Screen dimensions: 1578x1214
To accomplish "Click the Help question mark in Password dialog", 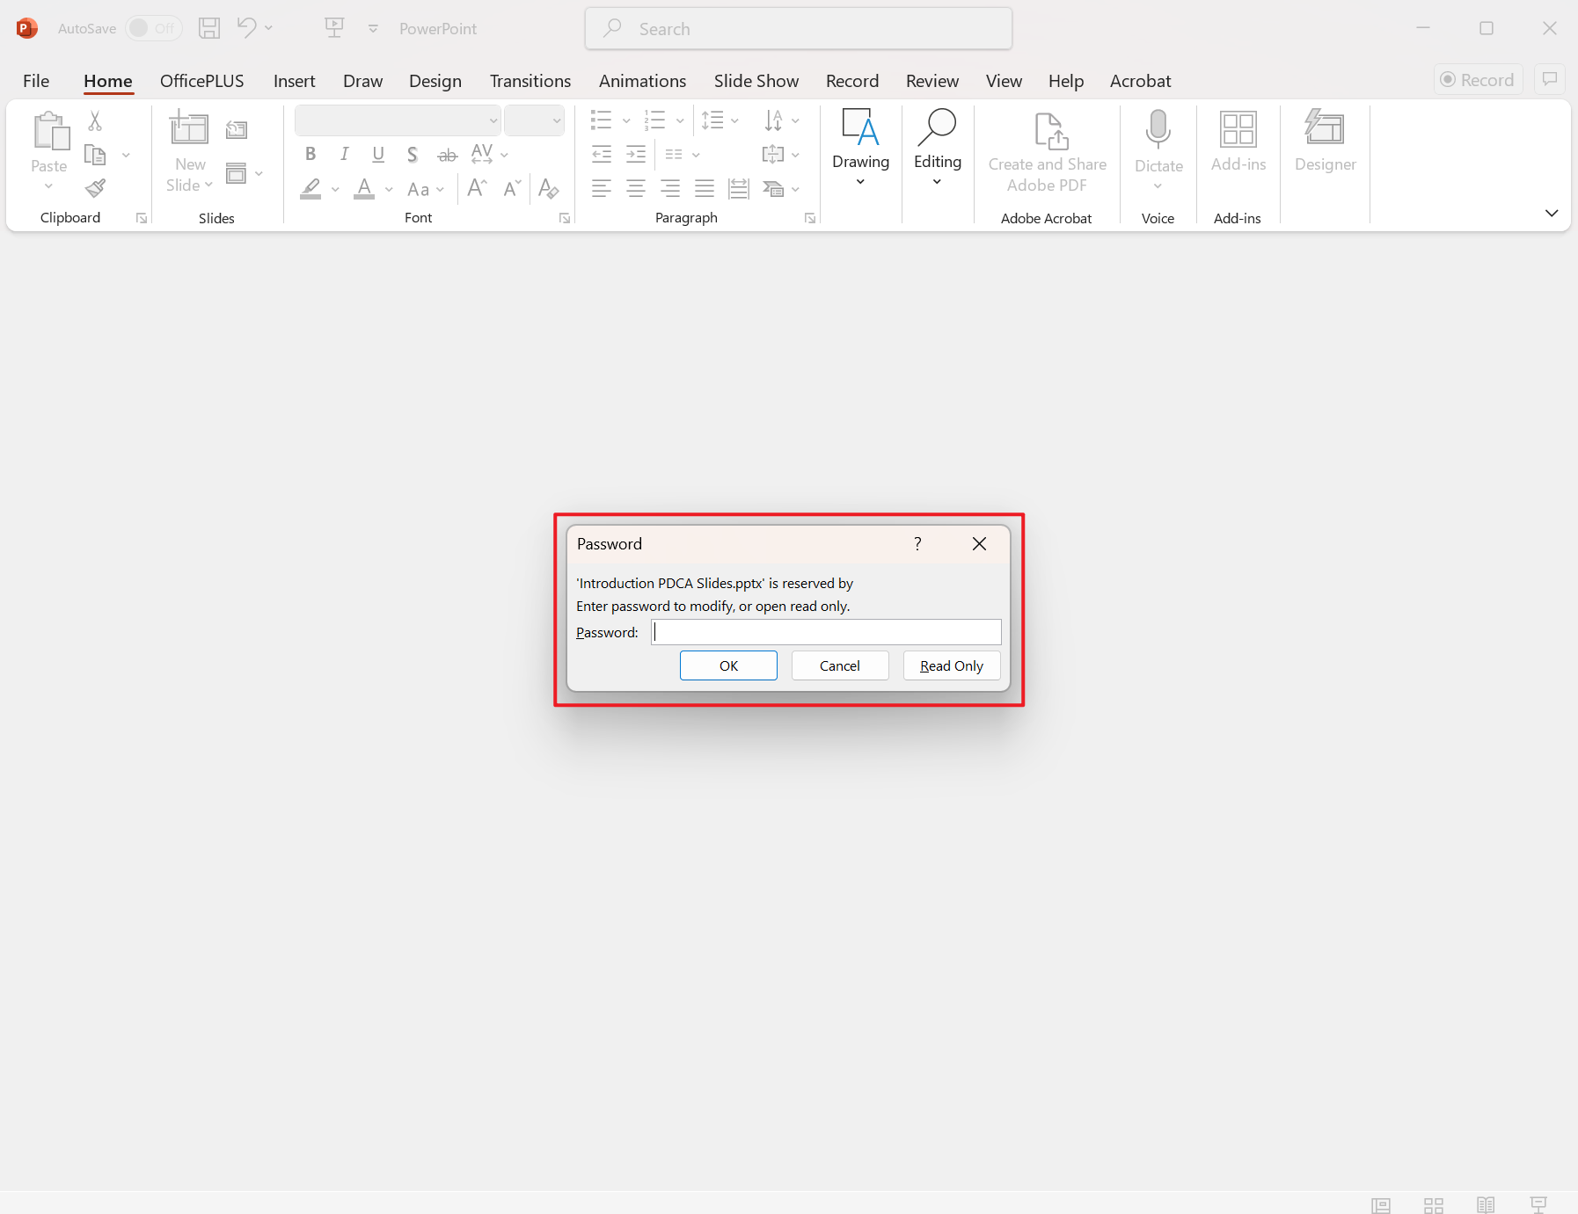I will (917, 544).
